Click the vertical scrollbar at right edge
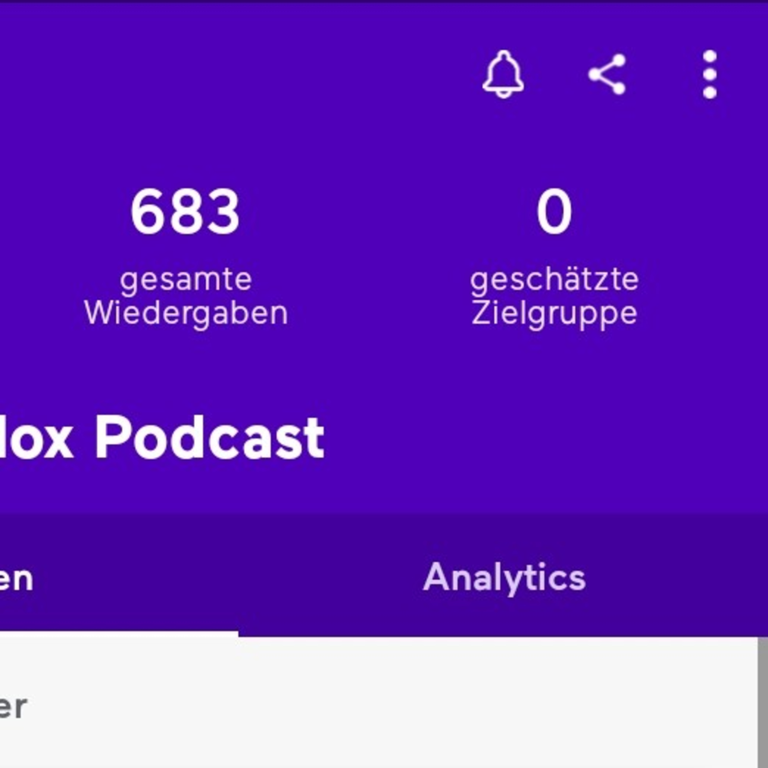This screenshot has height=768, width=768. coord(763,703)
